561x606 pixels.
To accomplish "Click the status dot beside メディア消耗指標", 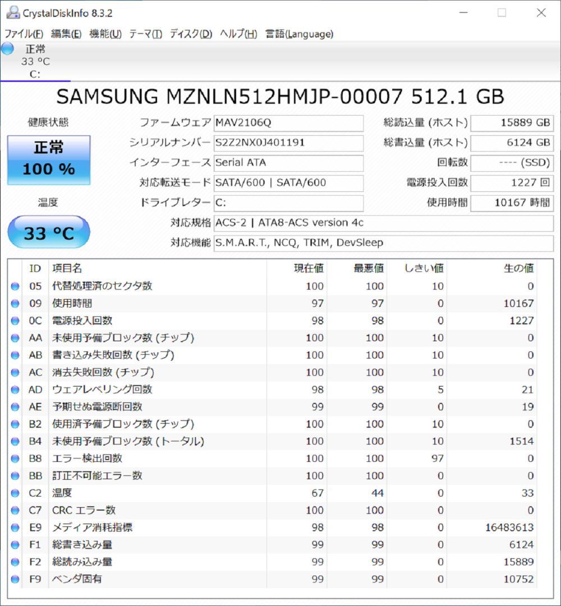I will pyautogui.click(x=16, y=527).
